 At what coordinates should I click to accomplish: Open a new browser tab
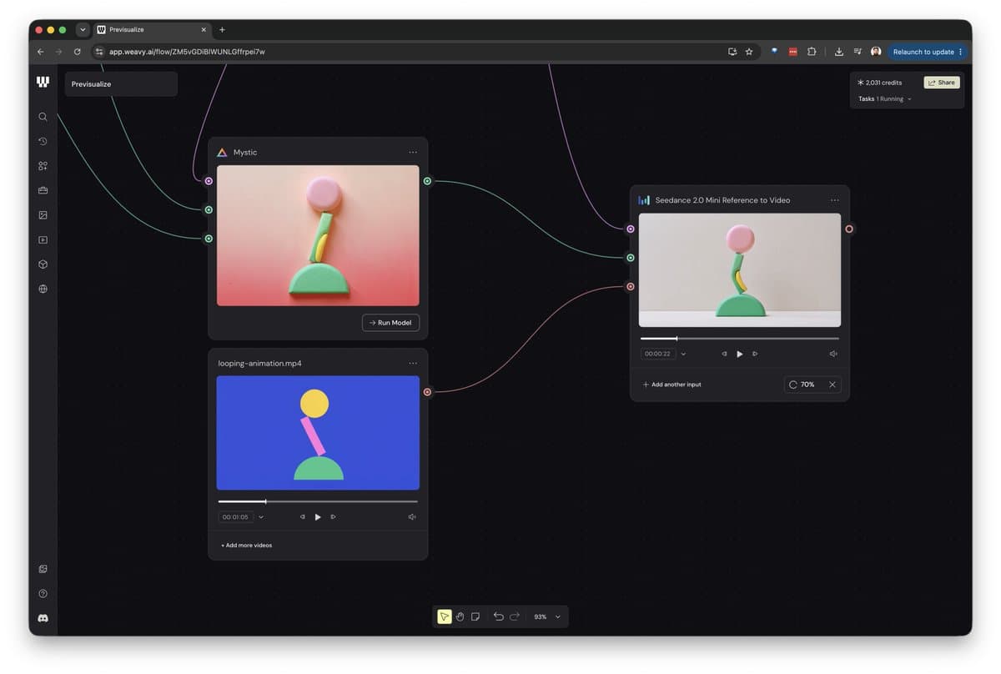(x=222, y=29)
